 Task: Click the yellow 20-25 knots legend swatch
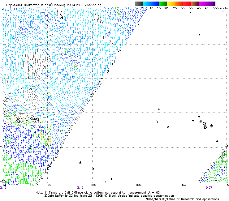[x=171, y=4]
